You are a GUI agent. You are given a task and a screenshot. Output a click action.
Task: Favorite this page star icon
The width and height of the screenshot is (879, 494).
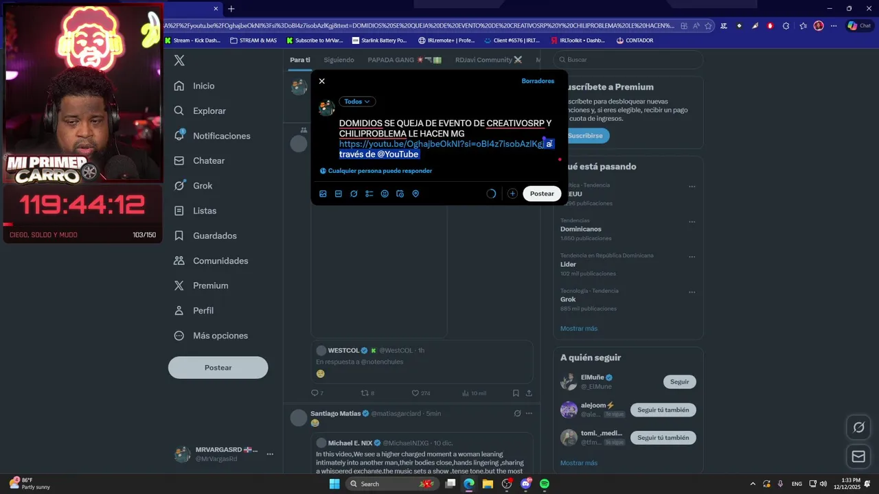pos(708,25)
